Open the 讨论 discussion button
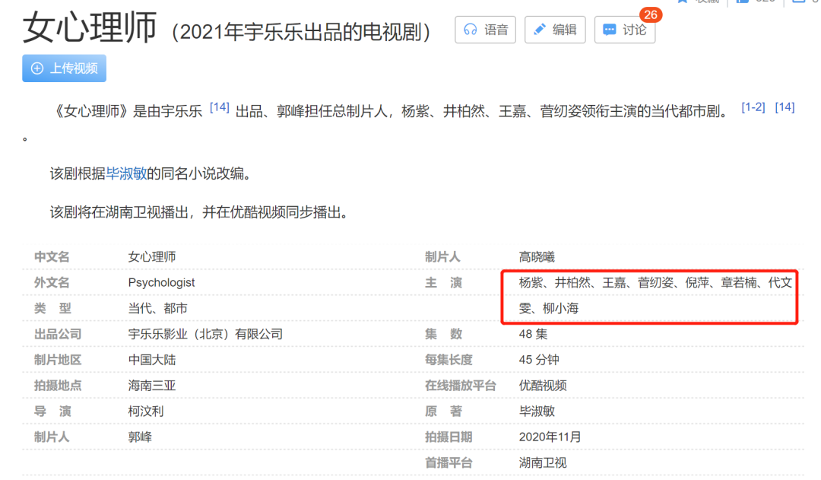Image resolution: width=821 pixels, height=480 pixels. click(x=625, y=30)
